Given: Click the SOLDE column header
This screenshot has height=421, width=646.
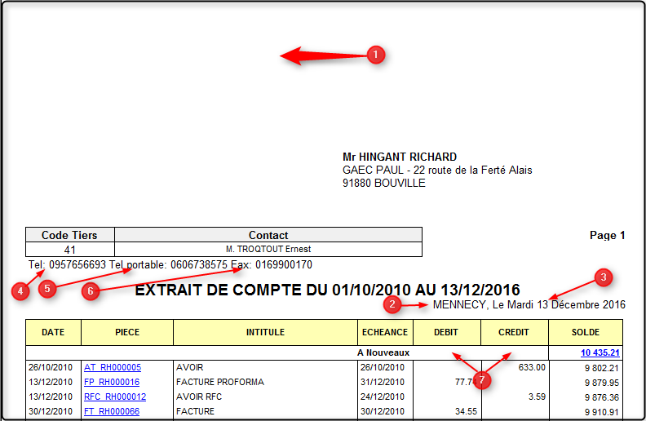Looking at the screenshot, I should tap(586, 332).
